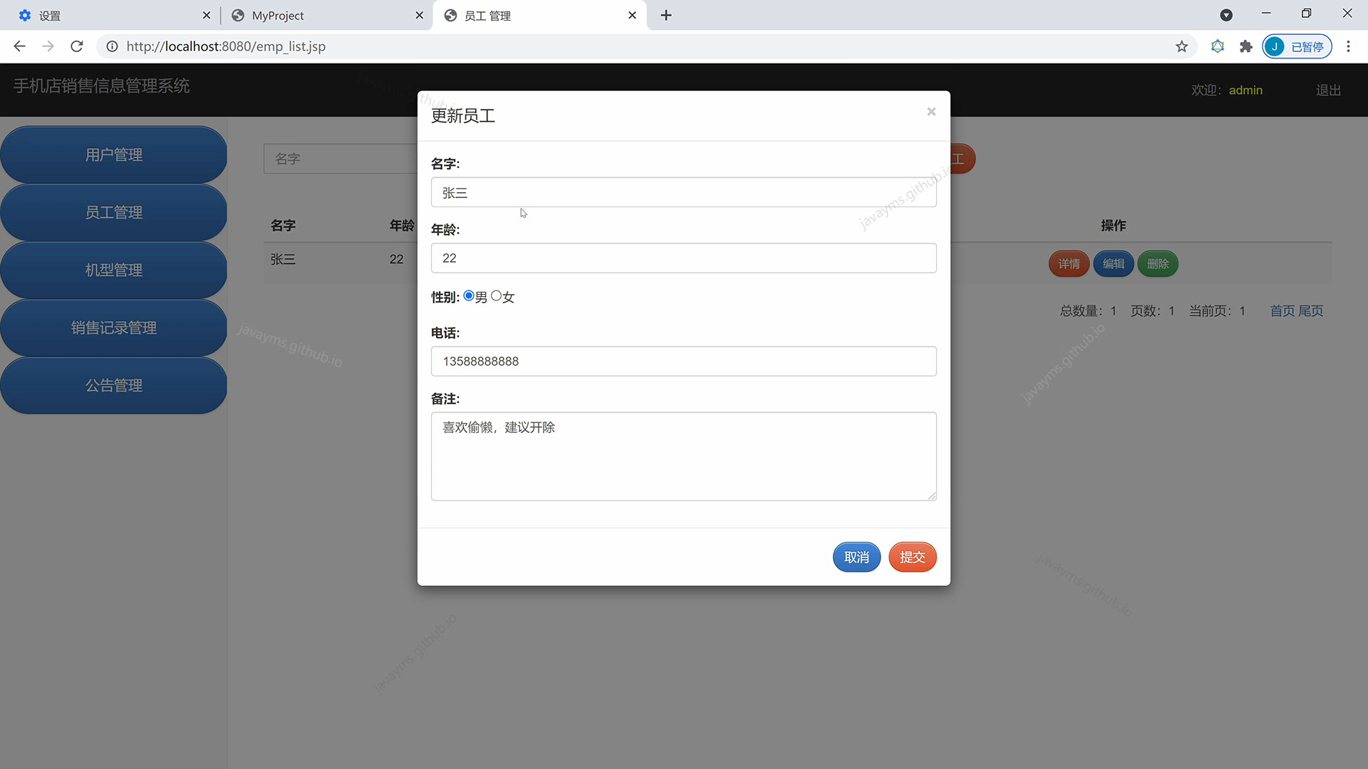Reload the emp_list.jsp page
This screenshot has height=769, width=1368.
(76, 46)
